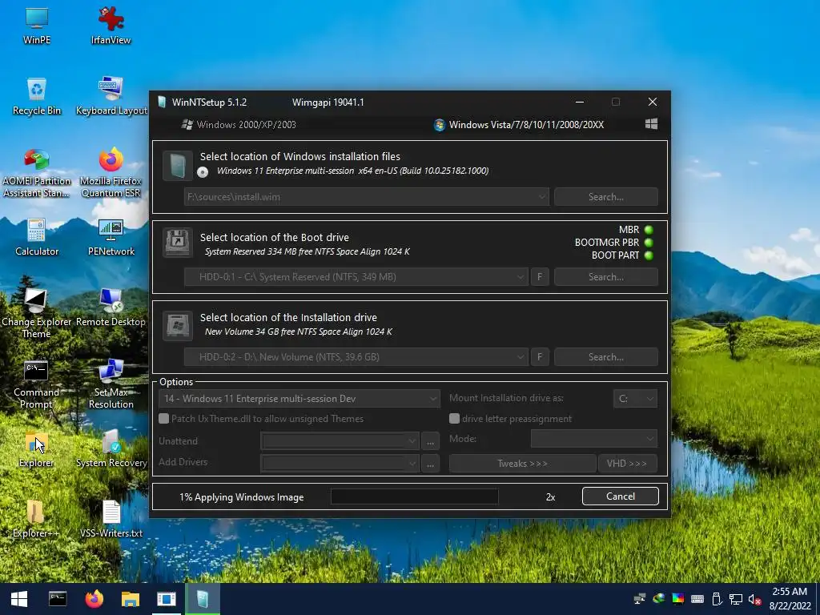Open IrfanView desktop shortcut
Image resolution: width=820 pixels, height=615 pixels.
(111, 25)
